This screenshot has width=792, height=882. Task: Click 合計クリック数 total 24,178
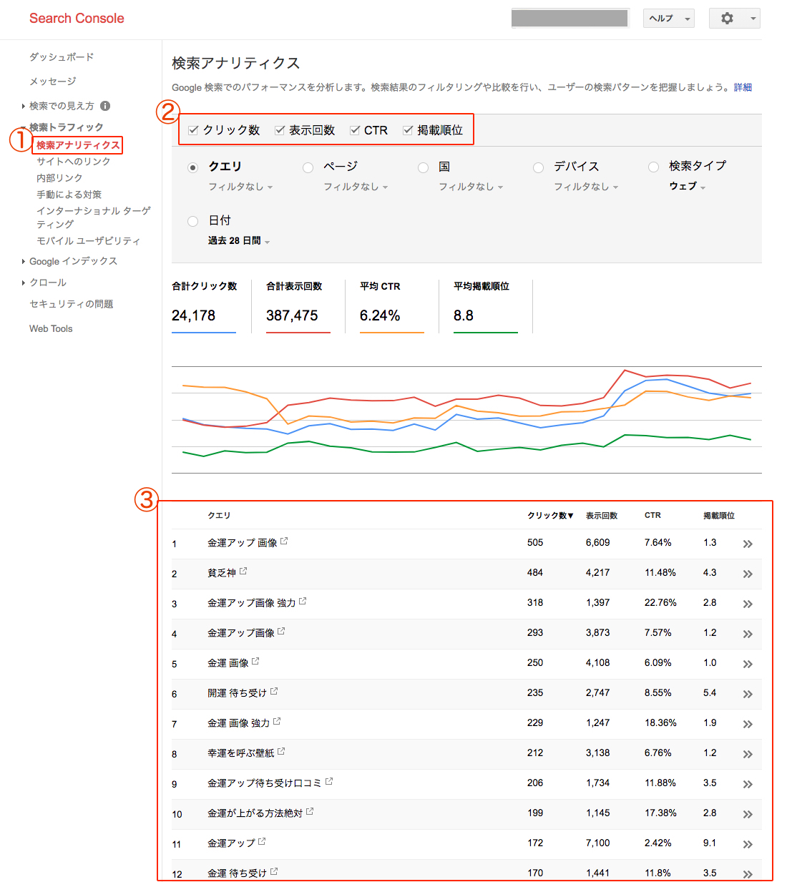point(193,315)
